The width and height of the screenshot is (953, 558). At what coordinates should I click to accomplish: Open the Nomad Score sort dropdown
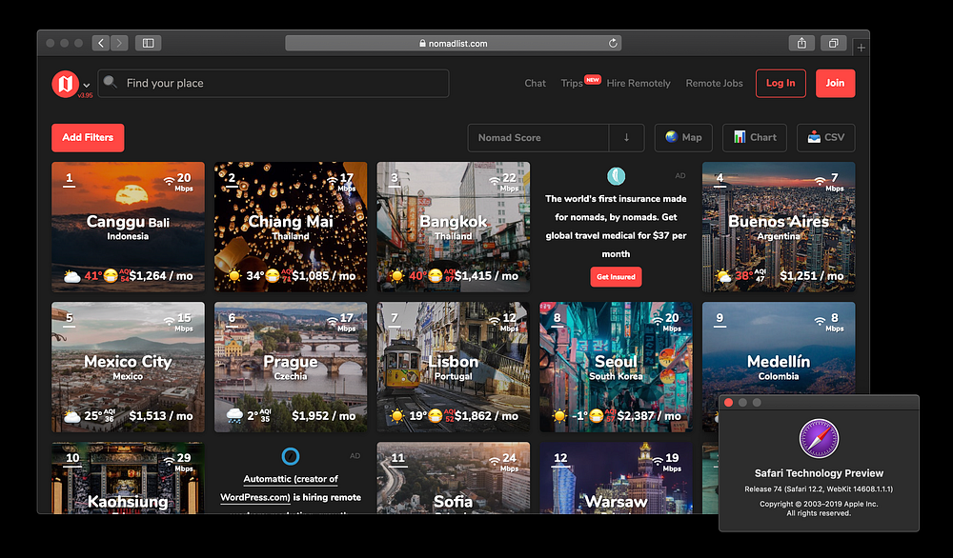538,137
